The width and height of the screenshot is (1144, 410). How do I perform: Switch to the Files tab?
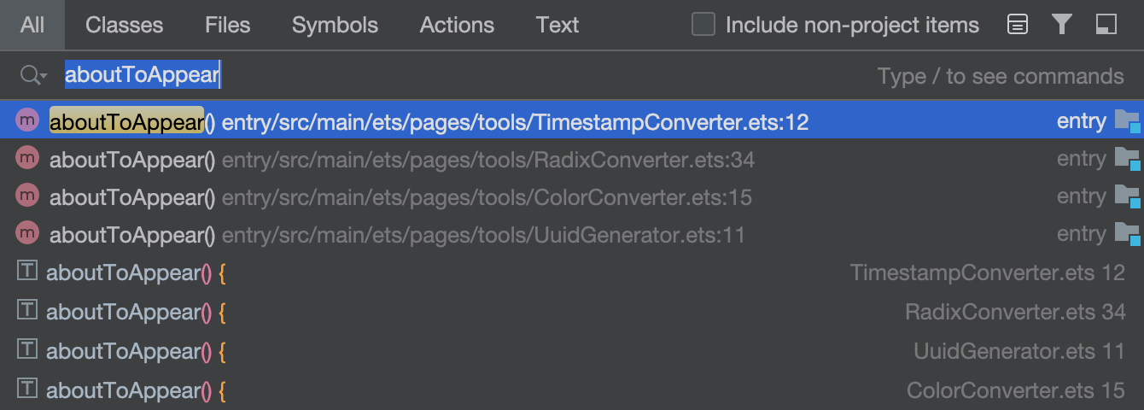(228, 25)
